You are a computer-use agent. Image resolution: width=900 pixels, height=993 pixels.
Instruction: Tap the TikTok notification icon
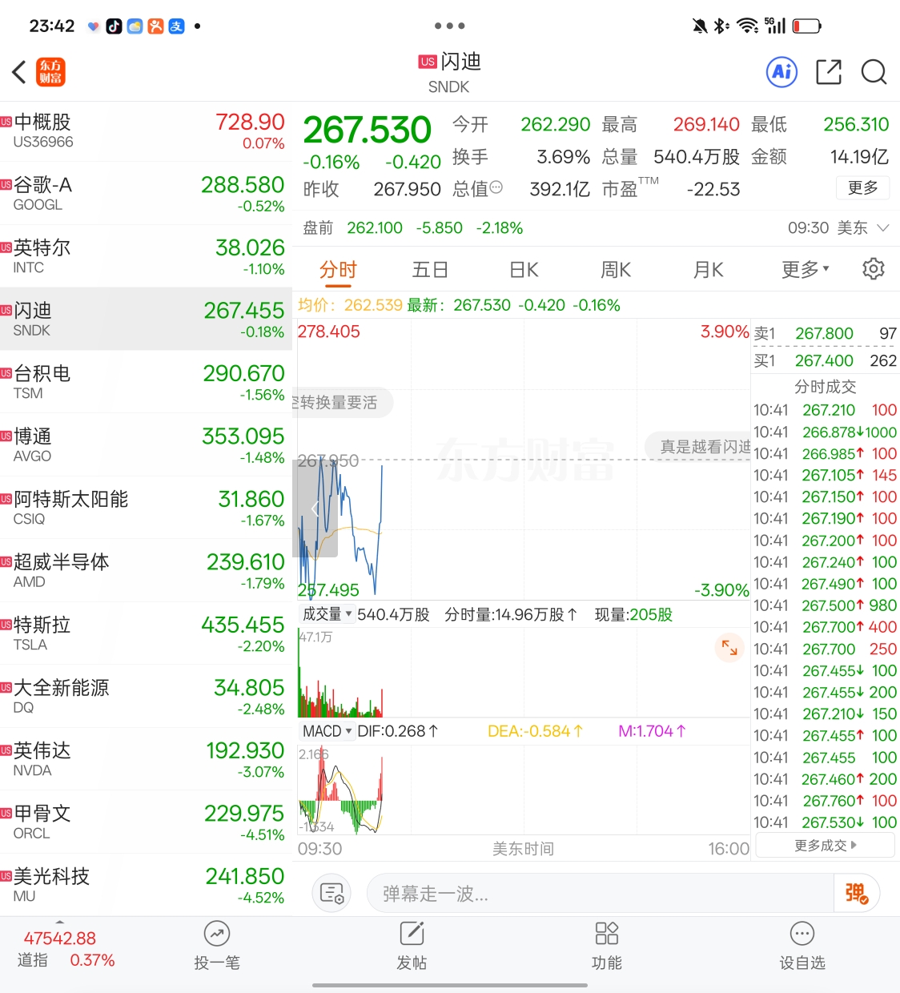pyautogui.click(x=115, y=26)
